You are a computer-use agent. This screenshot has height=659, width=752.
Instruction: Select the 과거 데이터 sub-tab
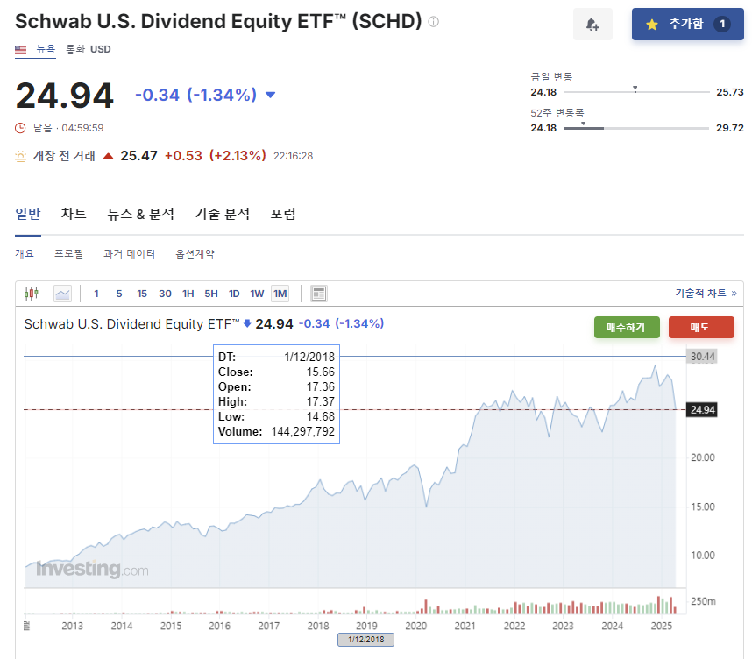(129, 254)
